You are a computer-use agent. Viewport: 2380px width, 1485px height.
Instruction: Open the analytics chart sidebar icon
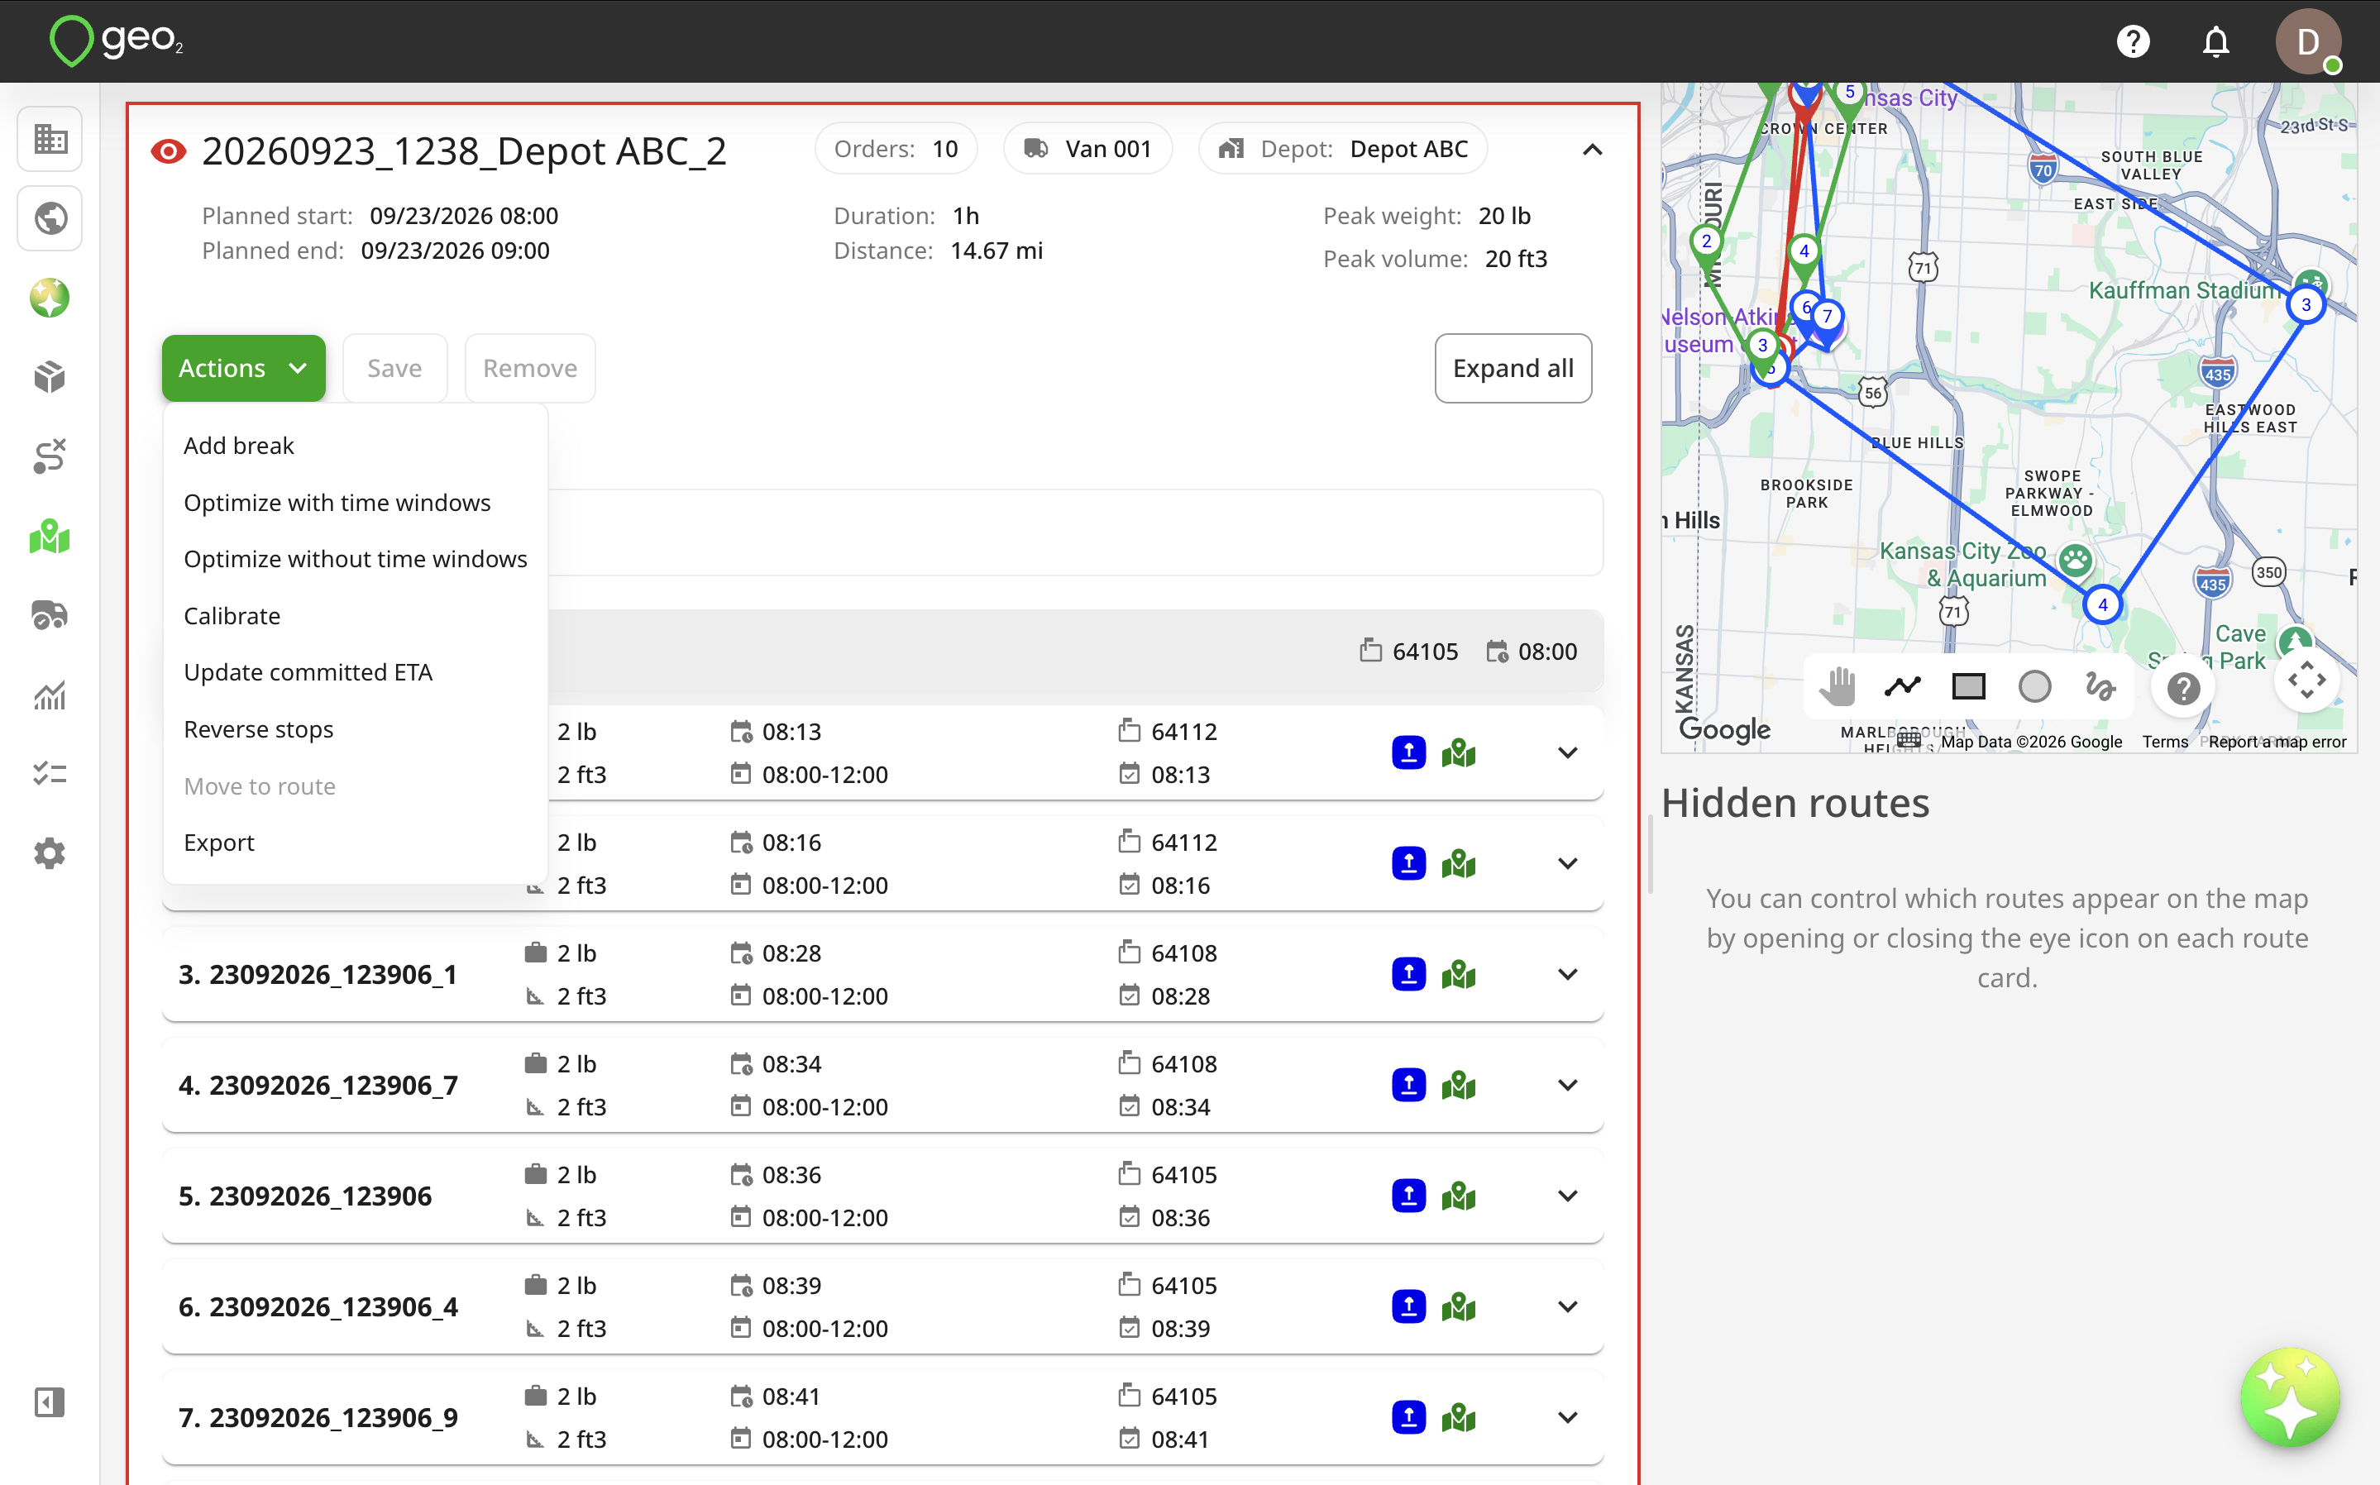click(50, 695)
